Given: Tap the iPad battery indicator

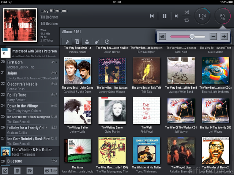Looking at the screenshot, I should [x=230, y=2].
